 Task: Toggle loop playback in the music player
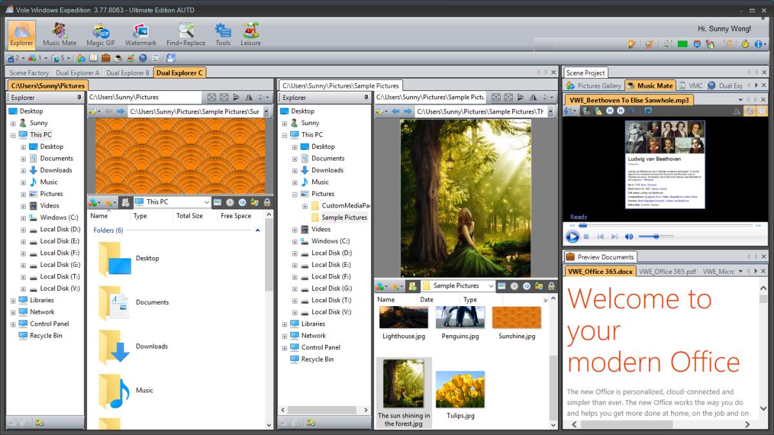(632, 111)
